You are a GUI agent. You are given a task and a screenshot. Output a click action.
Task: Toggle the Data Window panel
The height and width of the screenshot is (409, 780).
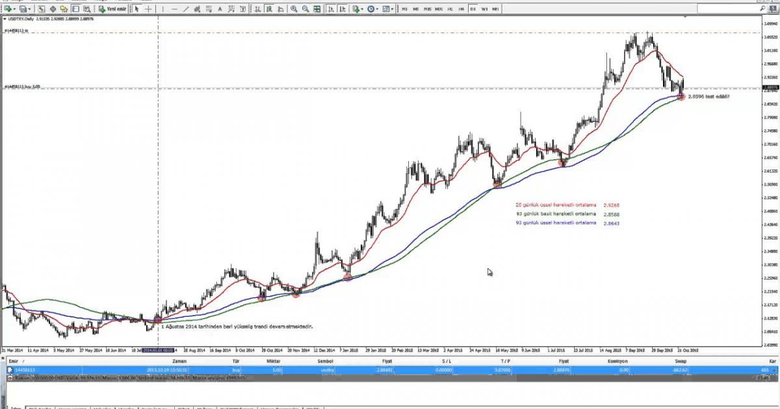[x=53, y=9]
